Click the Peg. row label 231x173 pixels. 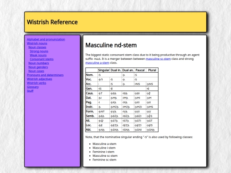point(92,103)
